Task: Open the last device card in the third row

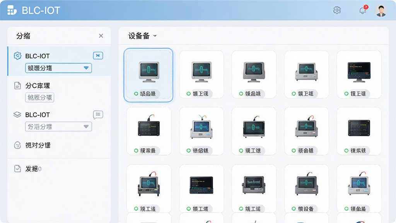Action: tap(359, 189)
